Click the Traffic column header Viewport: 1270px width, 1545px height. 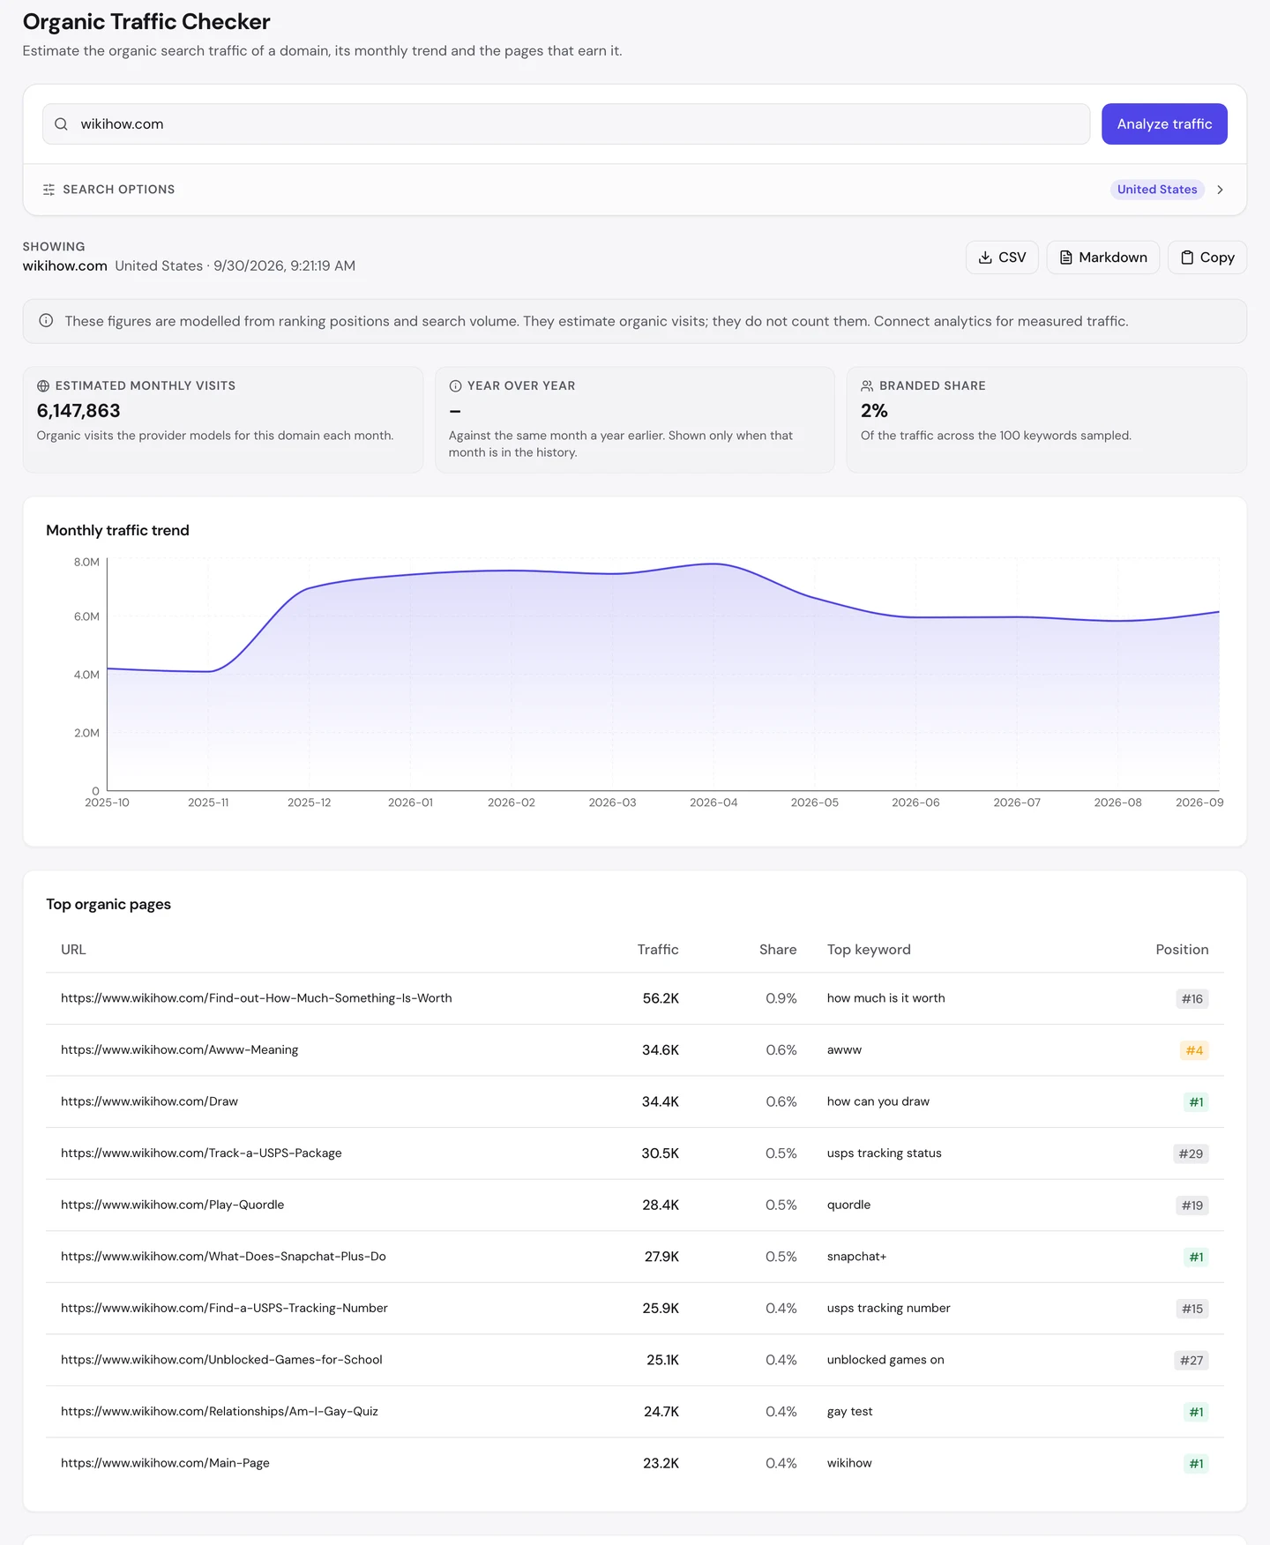(x=658, y=950)
